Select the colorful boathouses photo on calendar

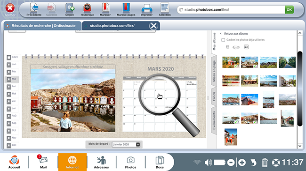[73, 100]
